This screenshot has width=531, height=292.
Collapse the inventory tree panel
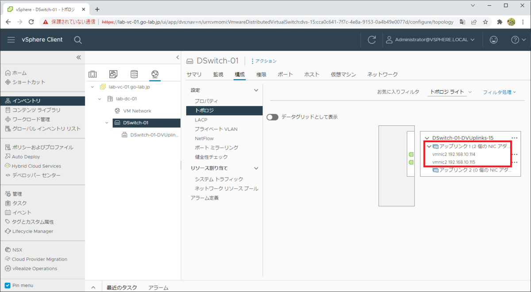(177, 57)
